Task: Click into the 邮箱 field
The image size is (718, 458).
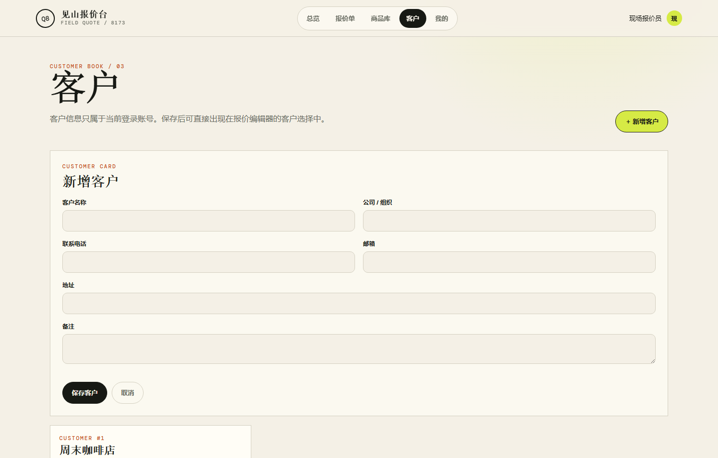Action: click(x=509, y=262)
